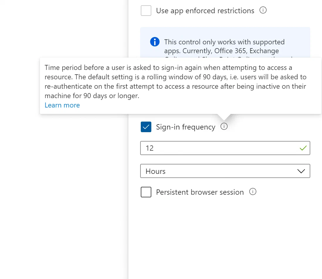Click the Sign-in frequency label text
Viewport: 322px width, 279px height.
tap(186, 127)
